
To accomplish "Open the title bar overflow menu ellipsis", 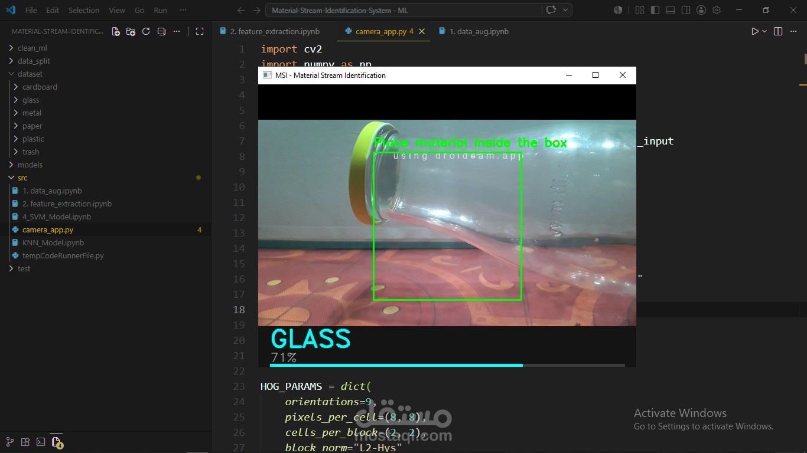I will pos(183,10).
